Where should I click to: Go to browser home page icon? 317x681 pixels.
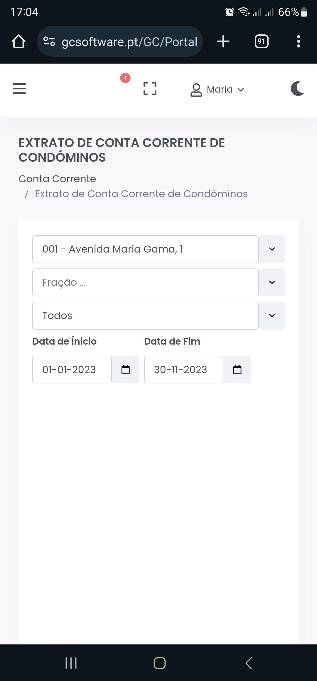(18, 41)
